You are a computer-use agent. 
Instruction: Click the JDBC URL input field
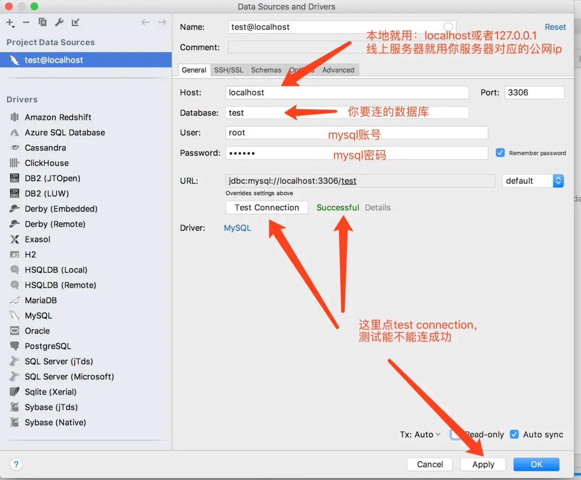tap(360, 181)
